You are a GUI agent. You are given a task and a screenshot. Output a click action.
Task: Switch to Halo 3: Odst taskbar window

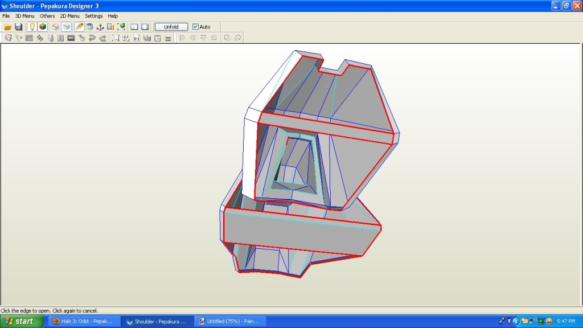coord(84,321)
